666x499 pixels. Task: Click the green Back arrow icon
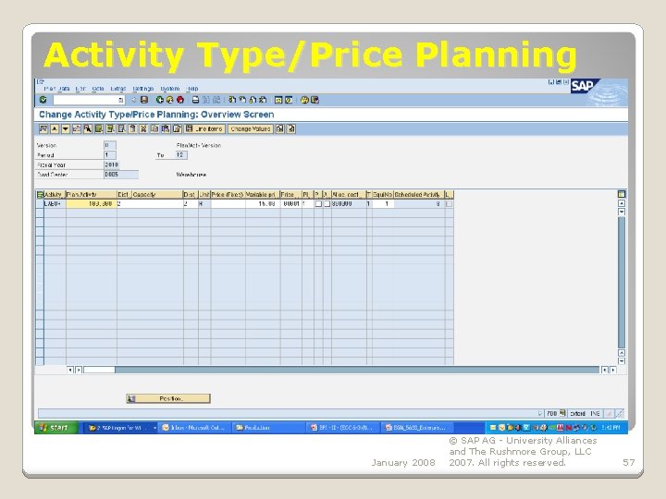[160, 100]
